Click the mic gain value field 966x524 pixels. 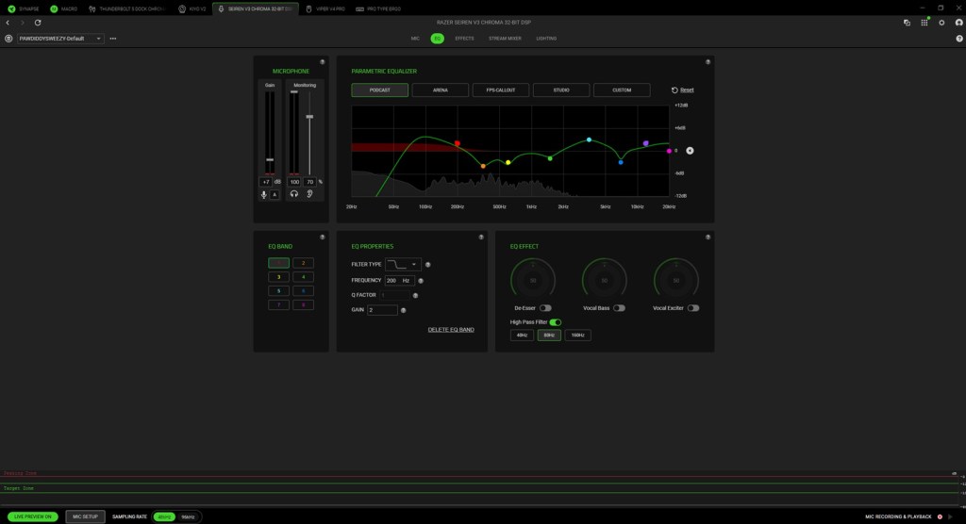click(x=265, y=182)
